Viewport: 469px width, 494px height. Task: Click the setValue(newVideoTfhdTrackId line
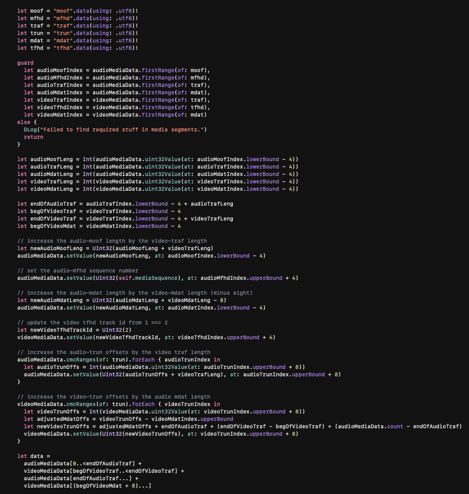pos(147,338)
